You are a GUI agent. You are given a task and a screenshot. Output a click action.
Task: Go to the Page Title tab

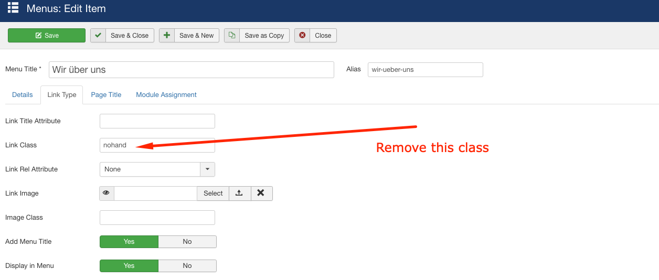point(106,95)
